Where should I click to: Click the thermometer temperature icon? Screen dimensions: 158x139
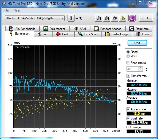(x=71, y=18)
